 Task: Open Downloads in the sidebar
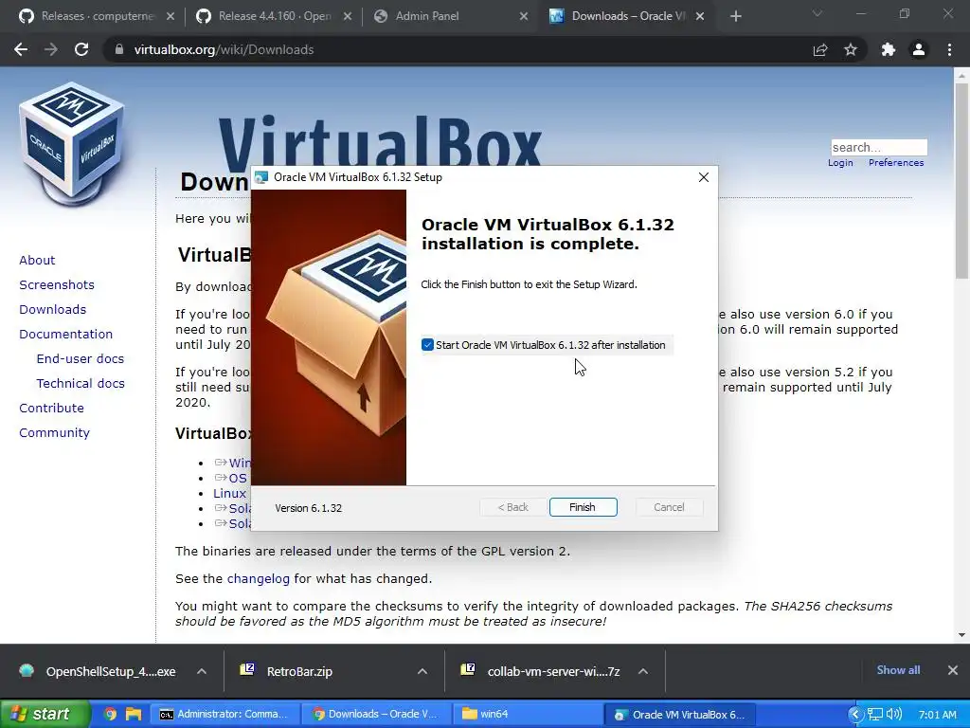click(53, 310)
